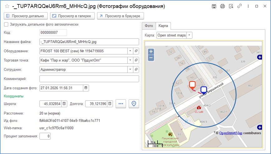271x154 pixels.
Task: Click lower blue plus icon at map edge
Action: coord(259,128)
